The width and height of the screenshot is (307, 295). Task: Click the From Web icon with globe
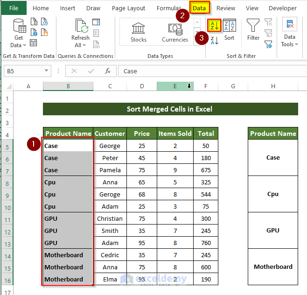[34, 32]
